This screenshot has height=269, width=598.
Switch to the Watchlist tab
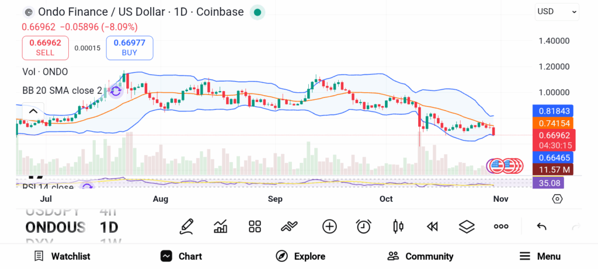pos(62,256)
